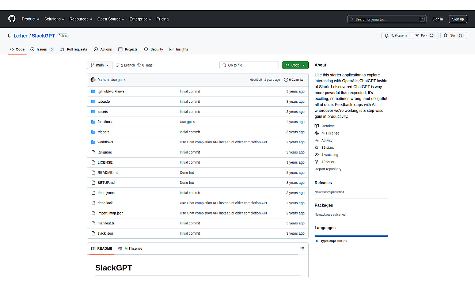Click the file icon beside LICENSE
This screenshot has height=288, width=475.
tap(94, 162)
